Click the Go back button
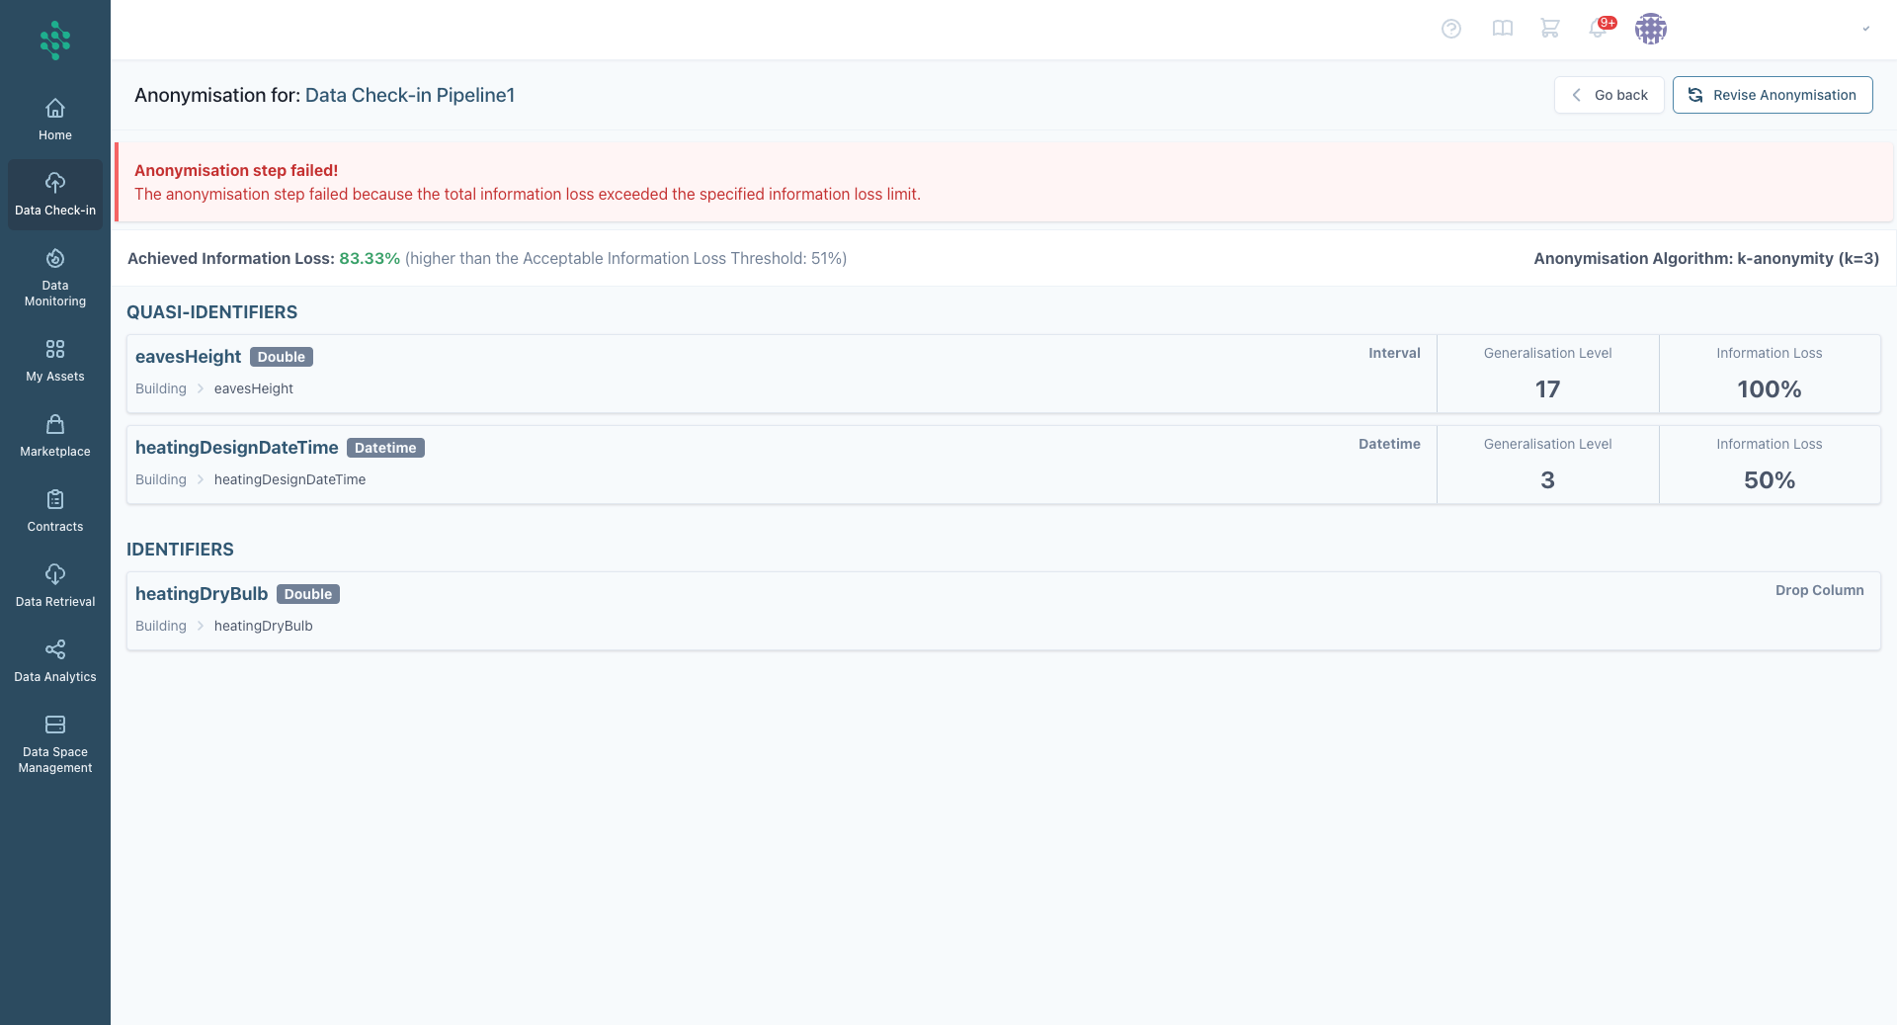Image resolution: width=1897 pixels, height=1025 pixels. pos(1608,95)
